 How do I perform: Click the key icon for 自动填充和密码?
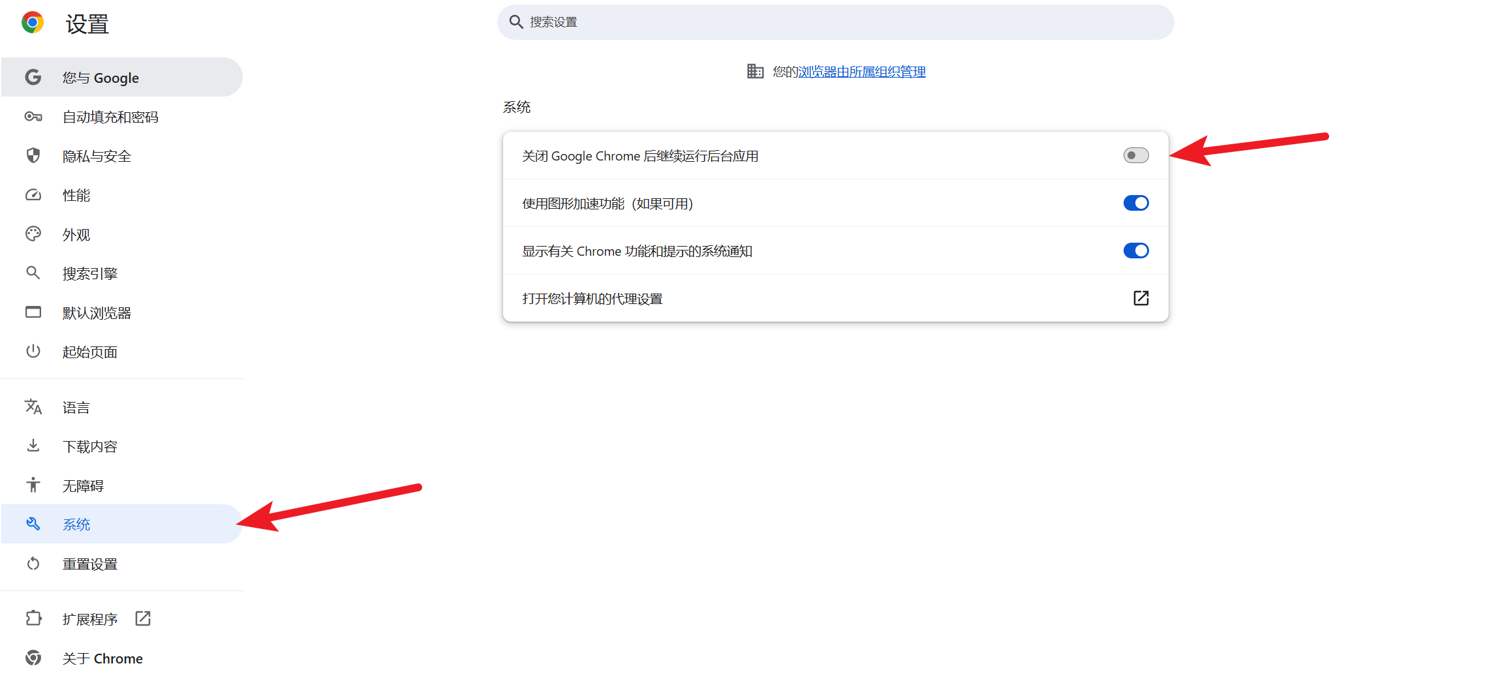[33, 117]
